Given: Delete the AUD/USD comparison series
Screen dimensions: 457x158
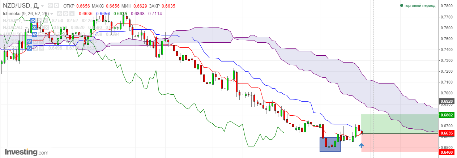Looking at the screenshot, I should tap(47, 34).
